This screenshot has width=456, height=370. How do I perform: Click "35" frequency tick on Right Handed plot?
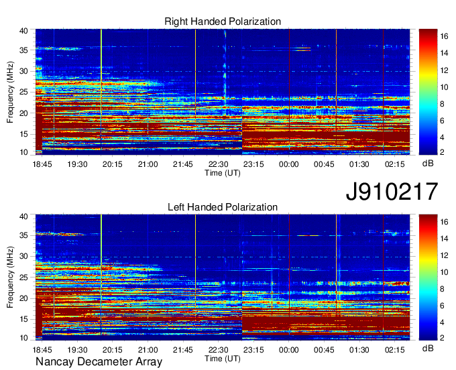pyautogui.click(x=24, y=50)
